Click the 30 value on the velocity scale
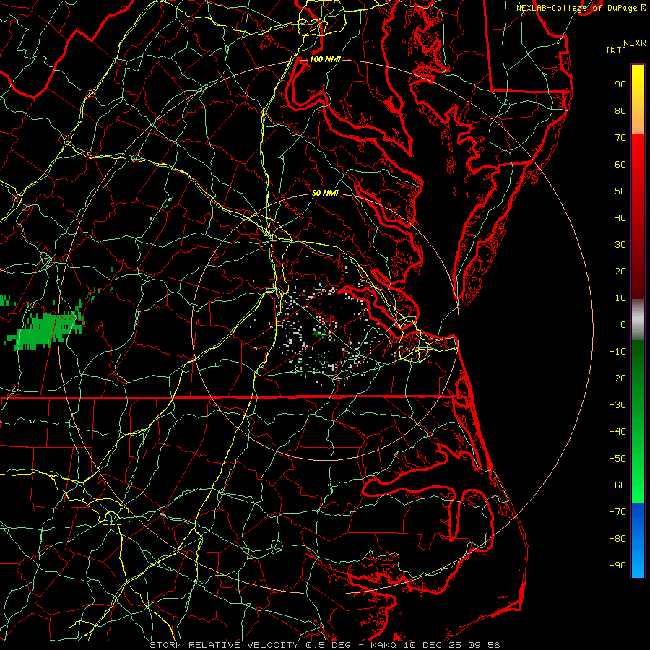This screenshot has width=650, height=650. point(620,245)
